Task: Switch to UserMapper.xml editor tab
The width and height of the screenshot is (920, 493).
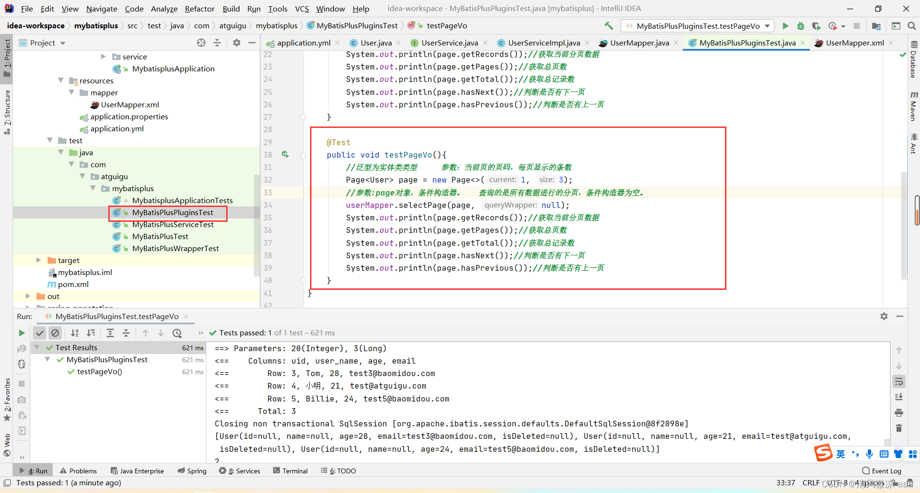Action: [x=854, y=43]
